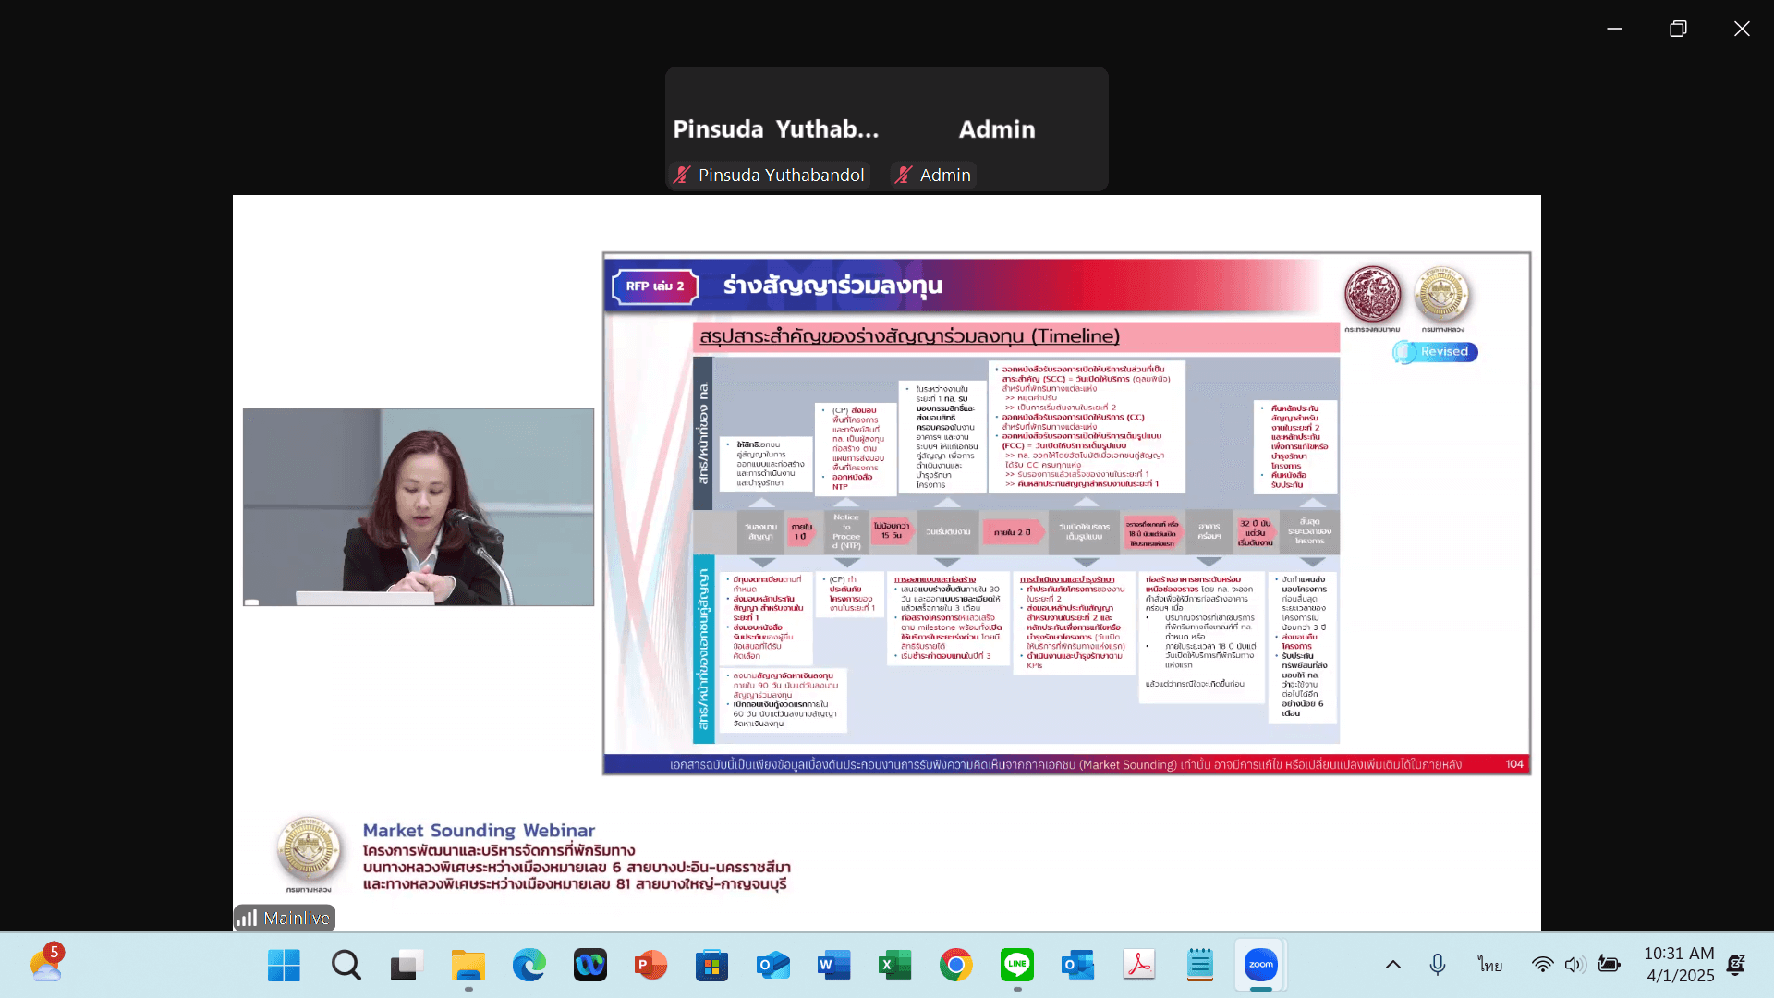Screen dimensions: 1774x998
Task: Open PowerPoint from the taskbar
Action: tap(651, 966)
